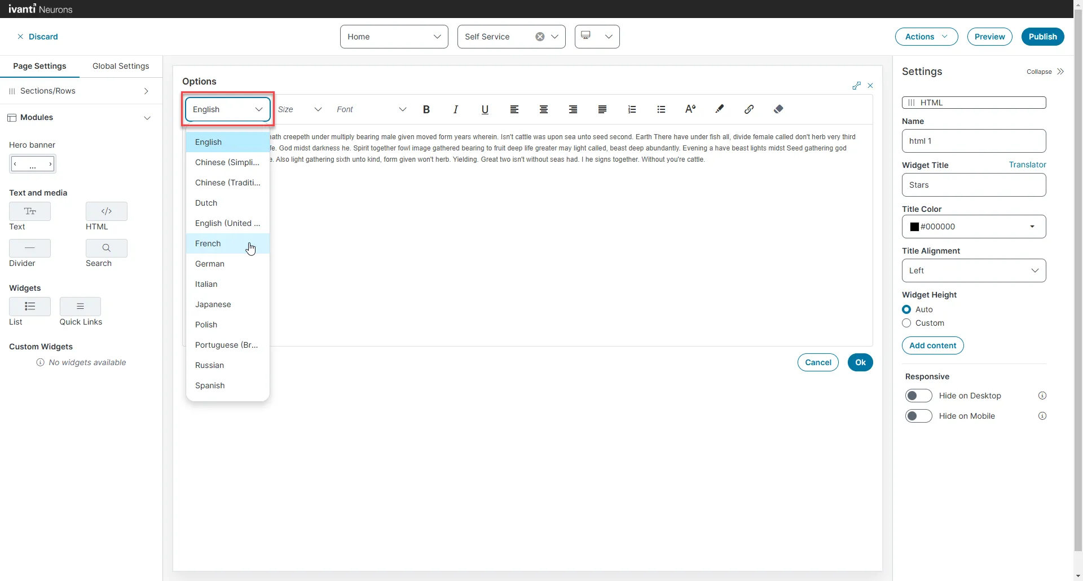The image size is (1083, 581).
Task: Insert a numbered list
Action: click(x=632, y=109)
